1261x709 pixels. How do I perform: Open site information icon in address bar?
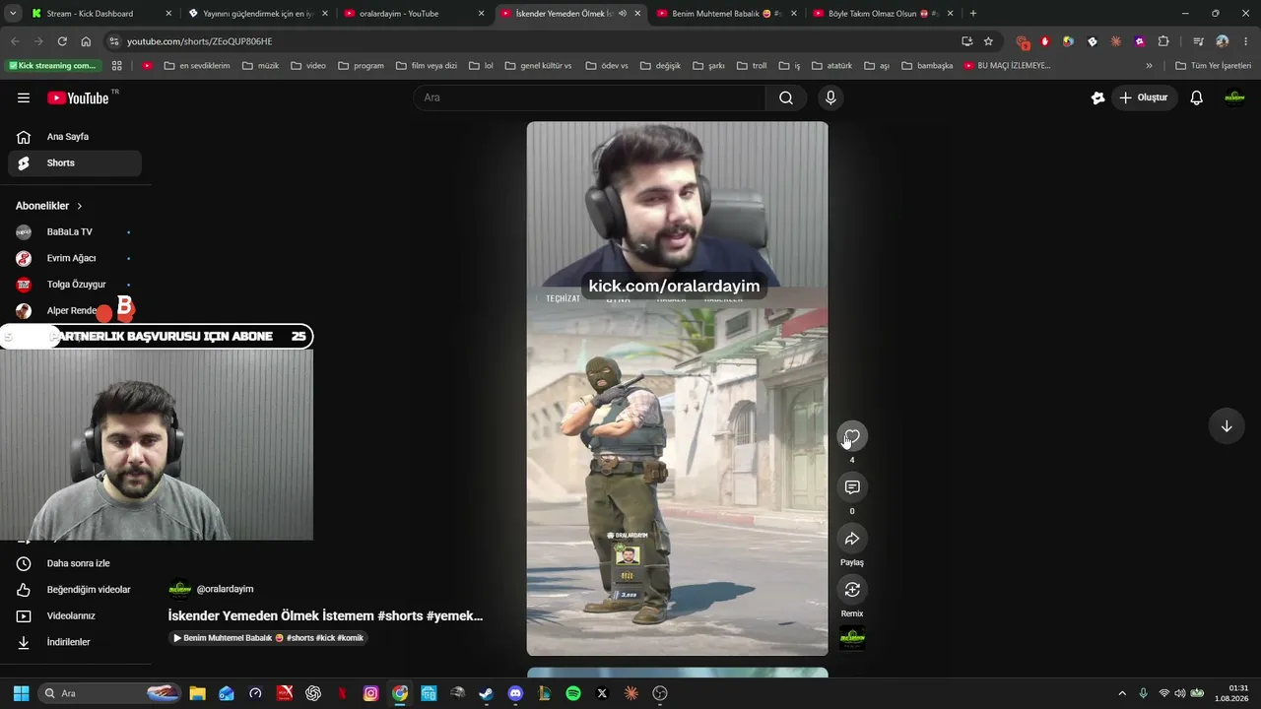[x=114, y=41]
